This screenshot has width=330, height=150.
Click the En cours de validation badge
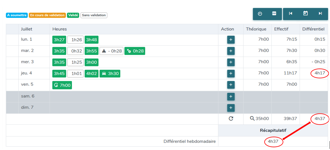click(47, 15)
